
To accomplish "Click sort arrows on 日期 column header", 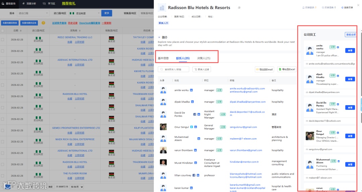I will pyautogui.click(x=21, y=31).
